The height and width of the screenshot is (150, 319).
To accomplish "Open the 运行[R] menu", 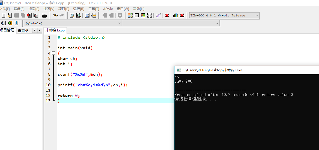I will (79, 9).
